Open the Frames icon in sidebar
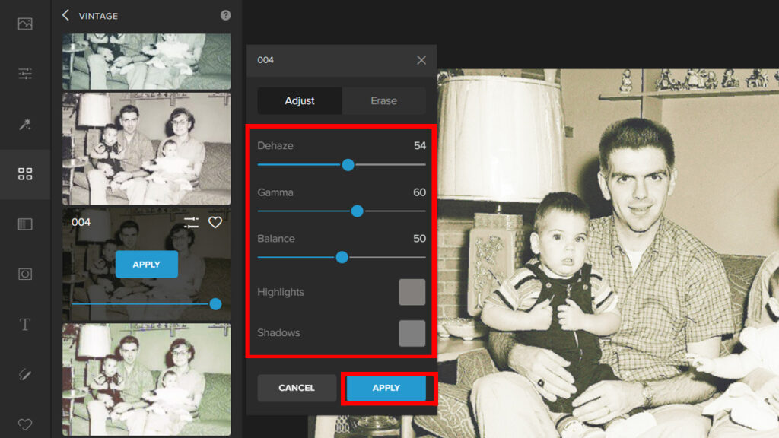This screenshot has height=438, width=779. click(x=25, y=274)
